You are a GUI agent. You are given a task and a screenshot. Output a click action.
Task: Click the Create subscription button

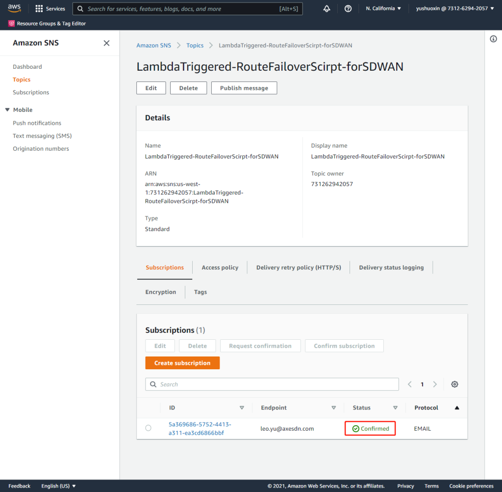coord(182,363)
